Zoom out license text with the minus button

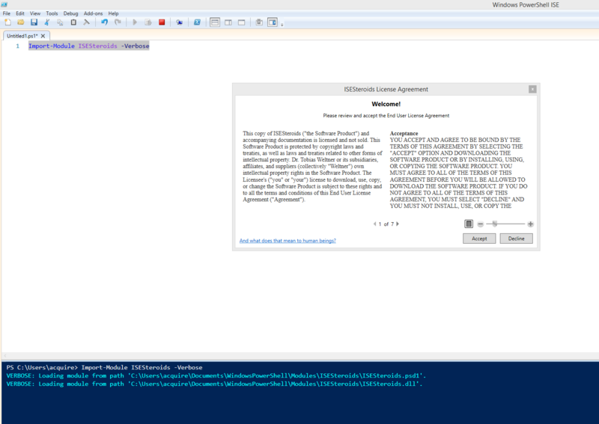(x=481, y=224)
